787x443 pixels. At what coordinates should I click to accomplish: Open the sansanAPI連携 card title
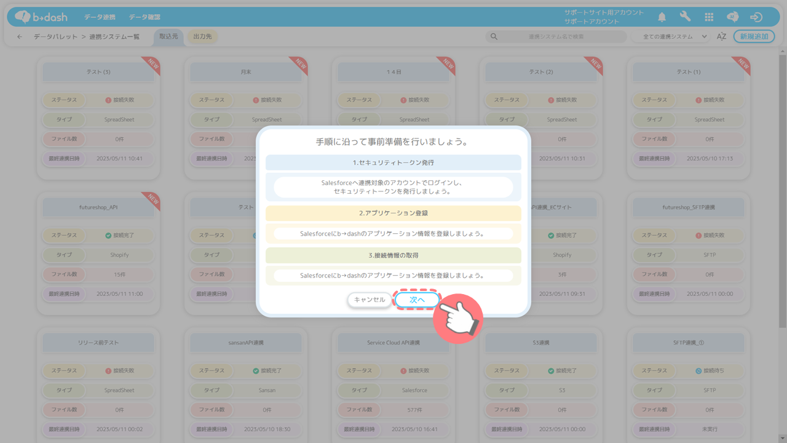(246, 343)
